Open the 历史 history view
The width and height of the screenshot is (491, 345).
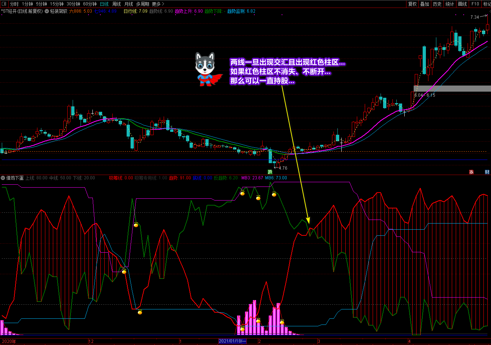pyautogui.click(x=437, y=4)
